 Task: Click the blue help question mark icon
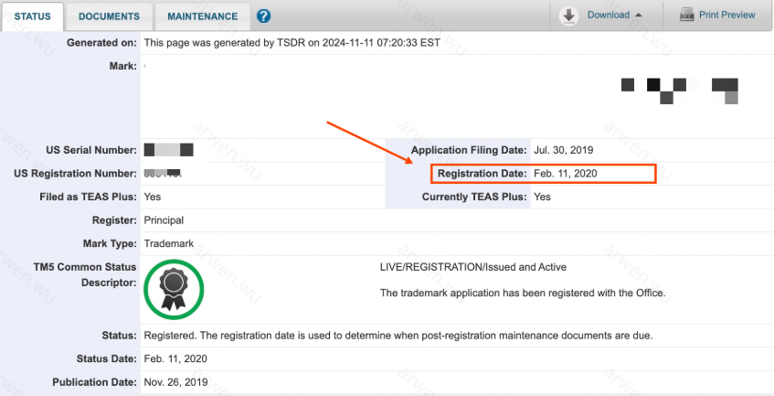pos(264,16)
